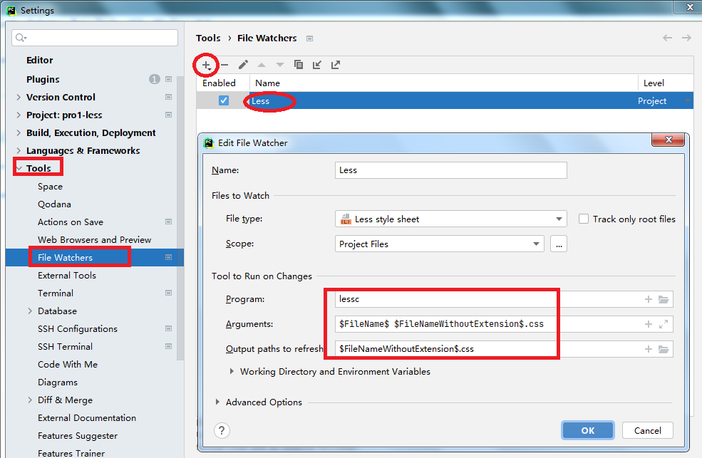Close the Edit File Watcher dialog
The width and height of the screenshot is (702, 458).
click(669, 140)
